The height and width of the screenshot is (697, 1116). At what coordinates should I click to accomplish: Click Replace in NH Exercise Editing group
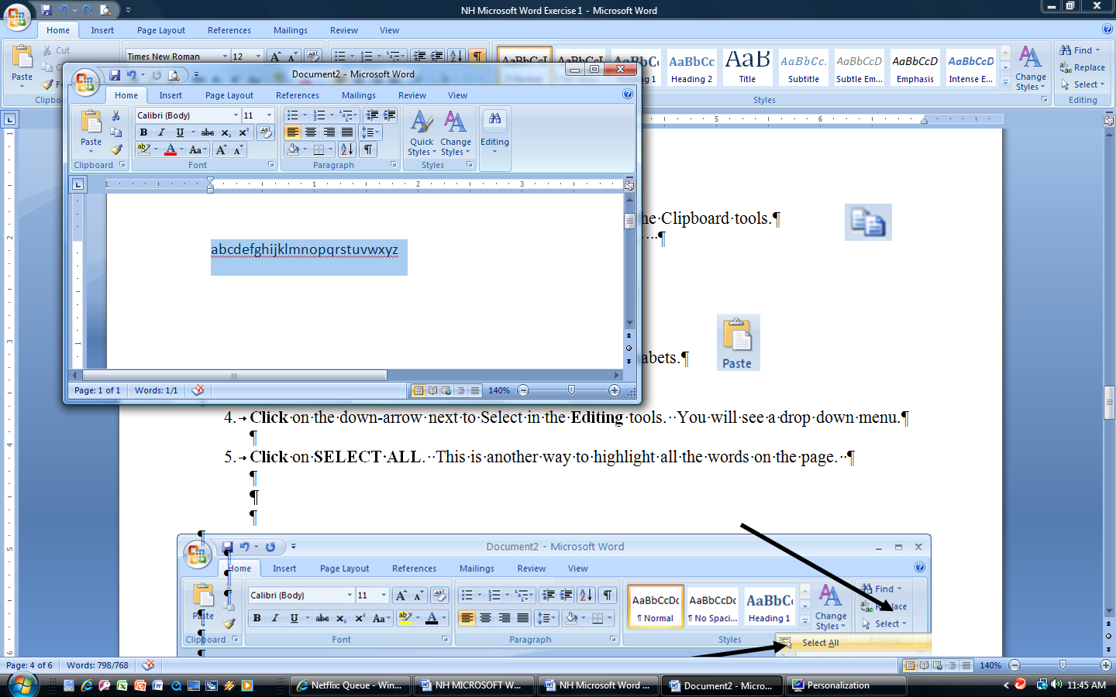pyautogui.click(x=1083, y=67)
